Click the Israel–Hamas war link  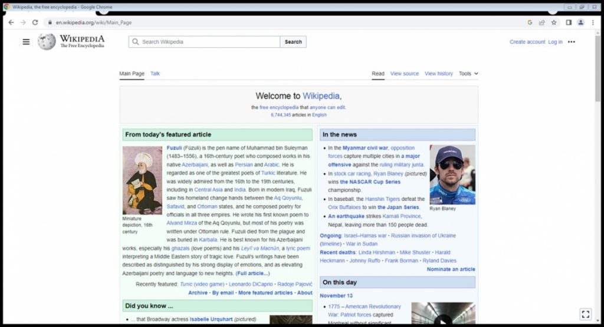coord(365,236)
